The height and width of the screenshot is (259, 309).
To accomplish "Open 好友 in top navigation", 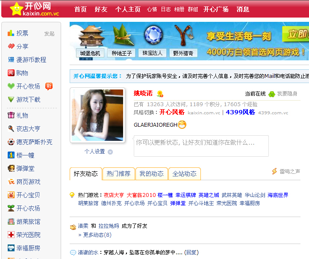I will [x=101, y=9].
